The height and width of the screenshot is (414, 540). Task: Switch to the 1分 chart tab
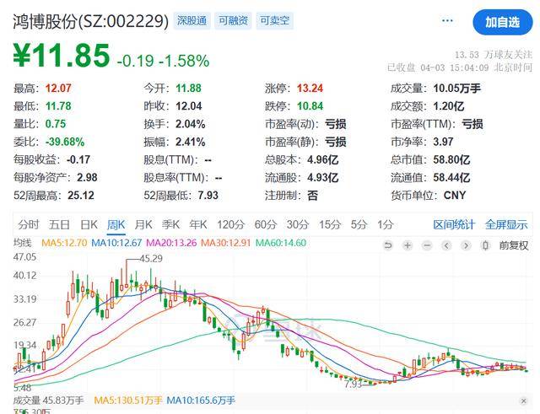coord(386,225)
